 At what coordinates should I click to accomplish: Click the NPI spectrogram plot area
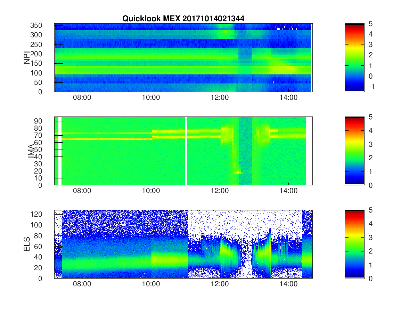tap(183, 58)
